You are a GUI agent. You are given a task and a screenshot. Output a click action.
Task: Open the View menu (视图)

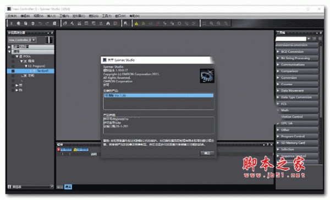tap(38, 16)
